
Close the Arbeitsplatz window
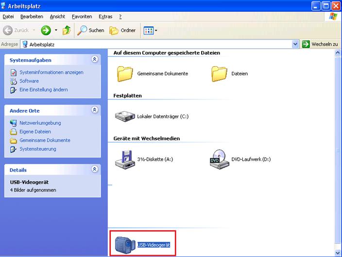click(336, 6)
